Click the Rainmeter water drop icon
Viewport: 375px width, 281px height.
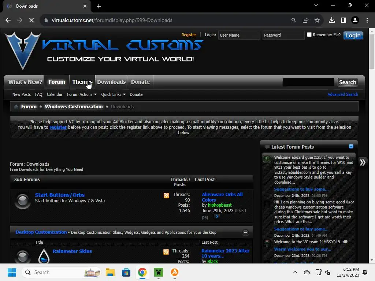(x=44, y=256)
